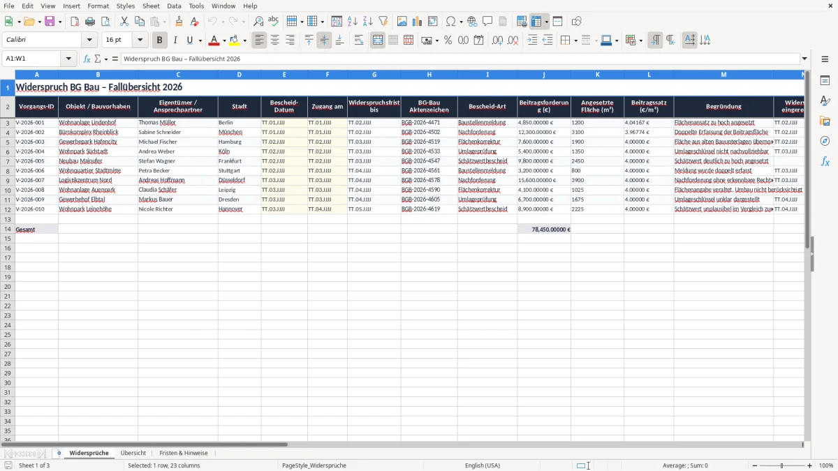
Task: Click the Save document icon
Action: coord(50,22)
